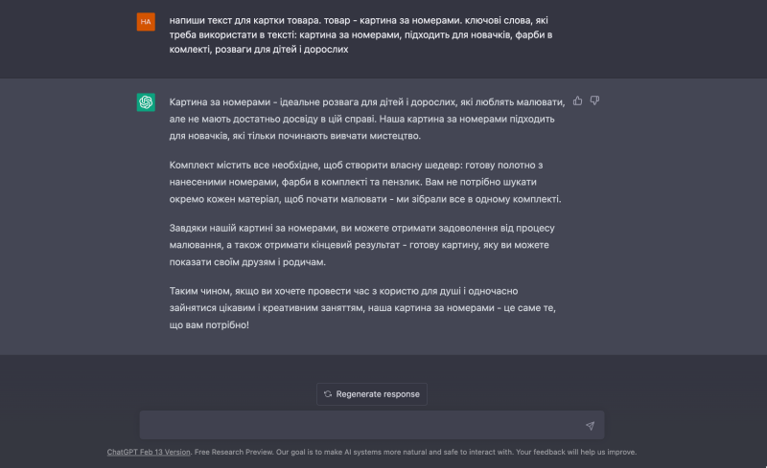This screenshot has width=767, height=468.
Task: Click the green ChatGPT logo avatar
Action: coord(146,102)
